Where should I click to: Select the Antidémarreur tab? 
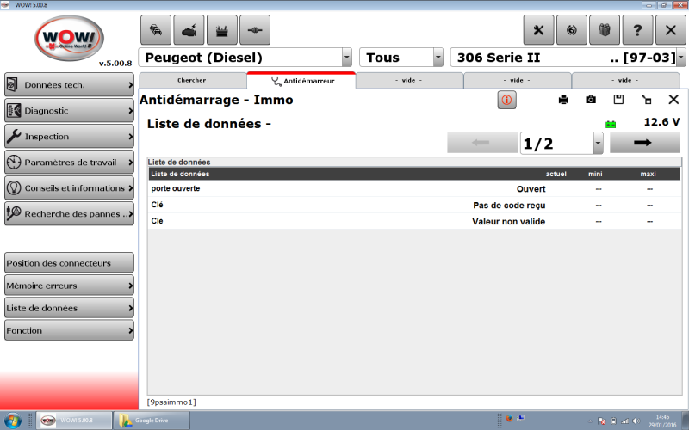coord(301,81)
